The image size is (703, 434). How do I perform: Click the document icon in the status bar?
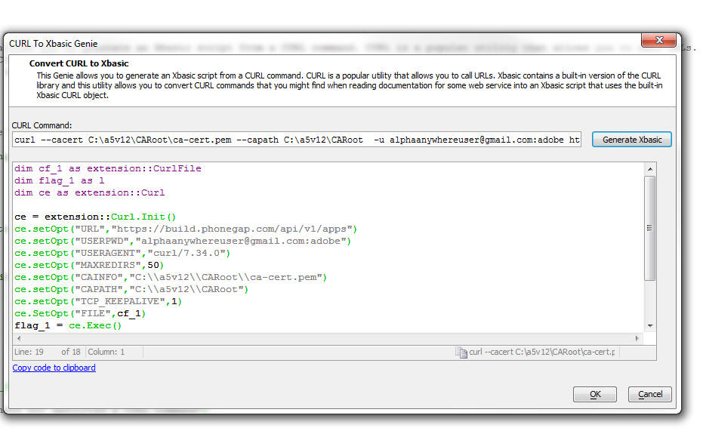[461, 352]
